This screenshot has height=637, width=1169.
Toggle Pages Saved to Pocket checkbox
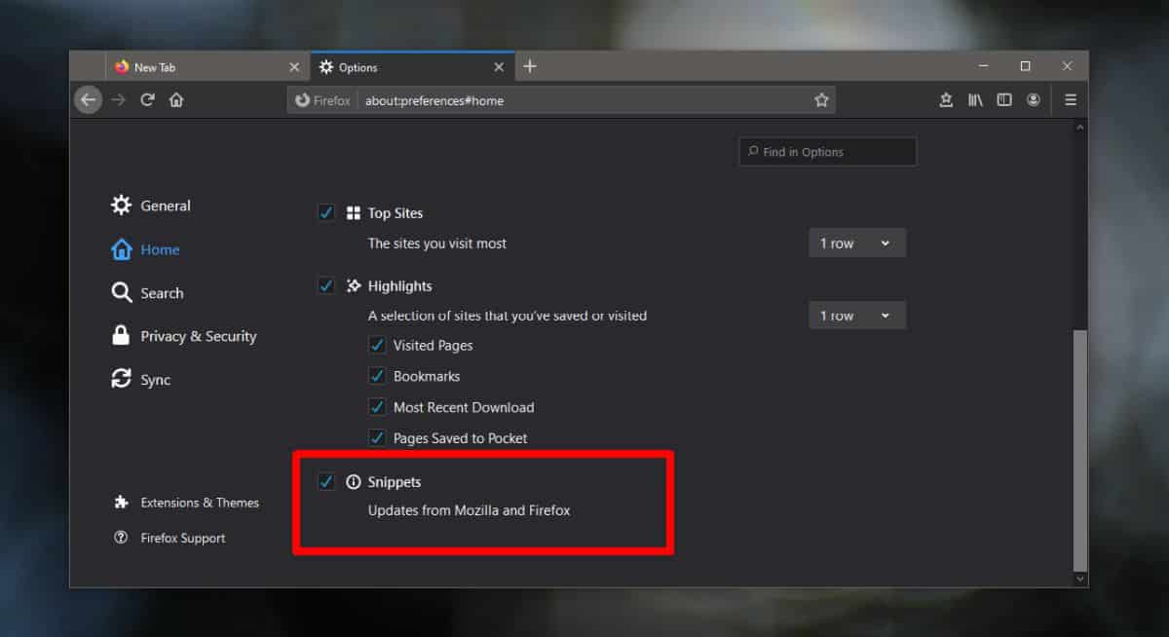[x=377, y=438]
